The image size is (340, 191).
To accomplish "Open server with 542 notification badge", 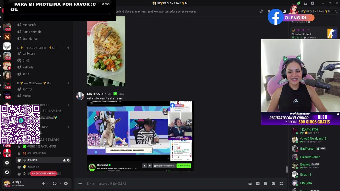I will 7,95.
